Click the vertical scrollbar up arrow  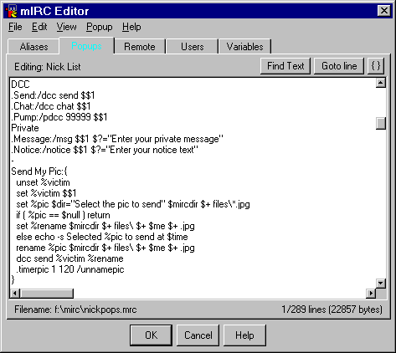point(381,83)
